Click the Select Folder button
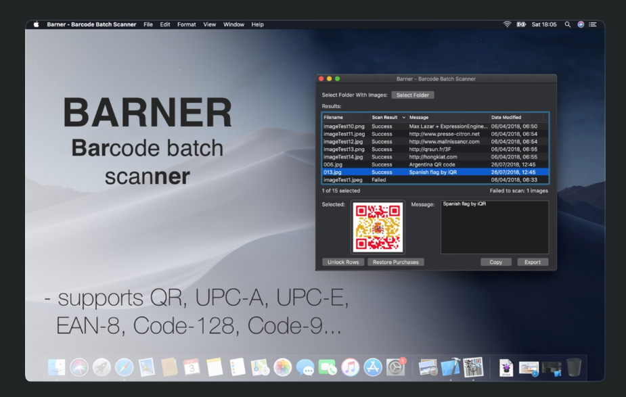 [x=412, y=95]
